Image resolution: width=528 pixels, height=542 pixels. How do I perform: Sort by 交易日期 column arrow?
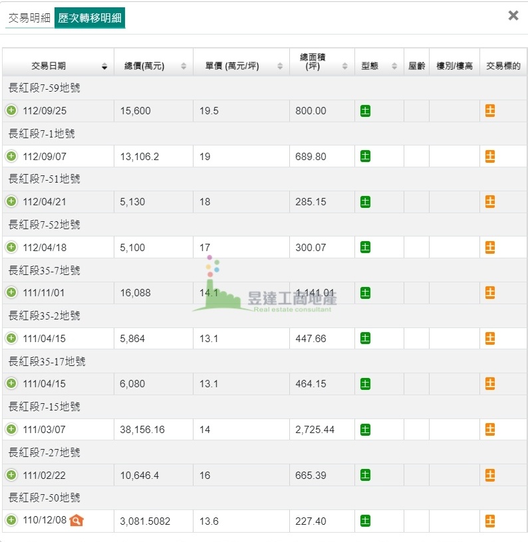[x=104, y=66]
